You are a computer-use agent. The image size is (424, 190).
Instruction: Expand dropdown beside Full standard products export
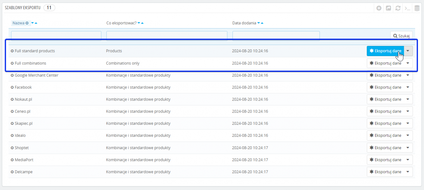(408, 51)
